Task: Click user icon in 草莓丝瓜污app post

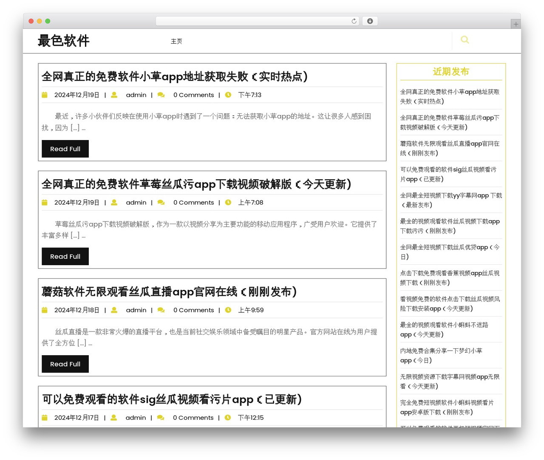Action: coord(114,202)
